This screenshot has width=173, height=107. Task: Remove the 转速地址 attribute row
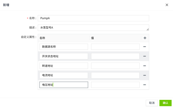coord(144,66)
